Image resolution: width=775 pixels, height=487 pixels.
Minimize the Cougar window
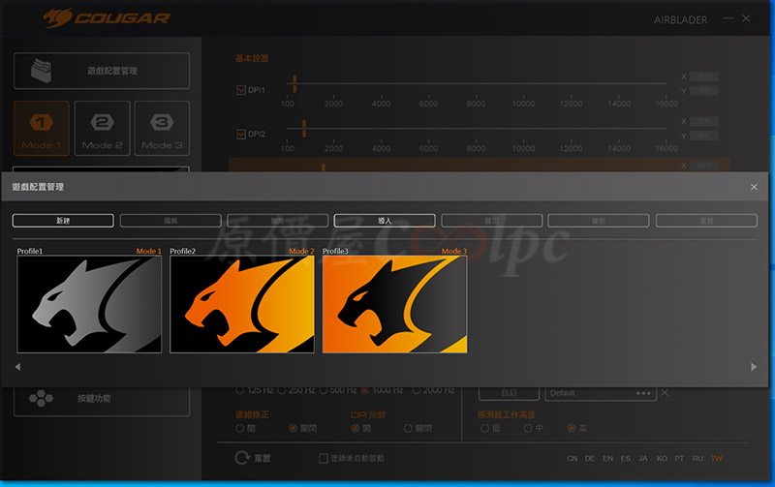pos(728,18)
